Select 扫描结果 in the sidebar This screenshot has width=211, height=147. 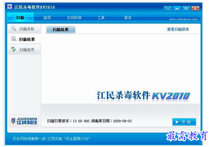(x=24, y=39)
